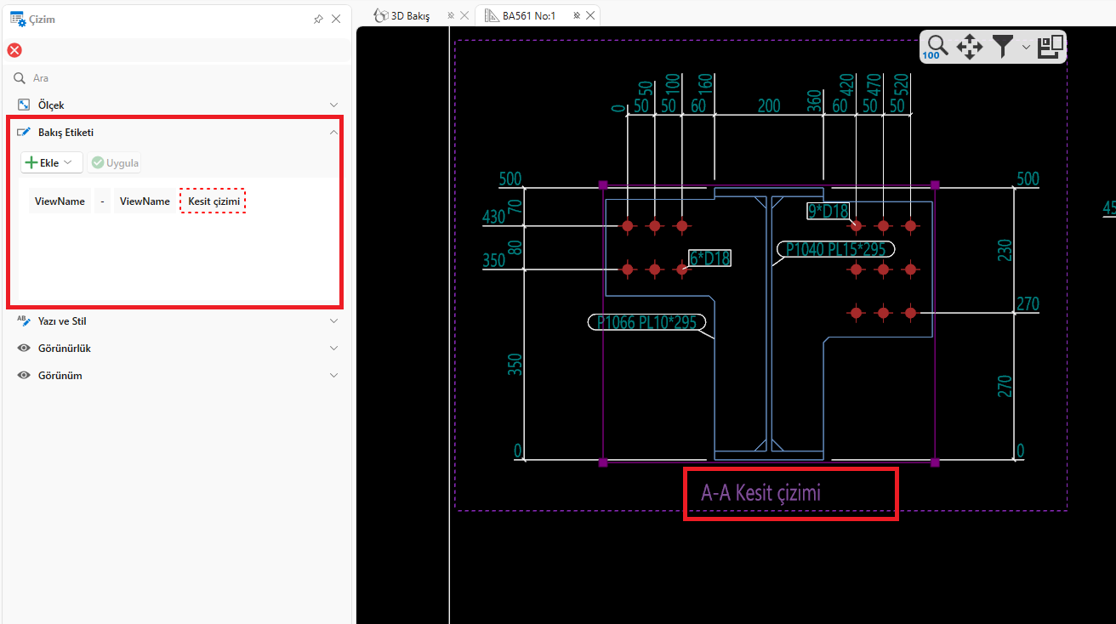
Task: Select the pan arrows tool
Action: (x=970, y=47)
